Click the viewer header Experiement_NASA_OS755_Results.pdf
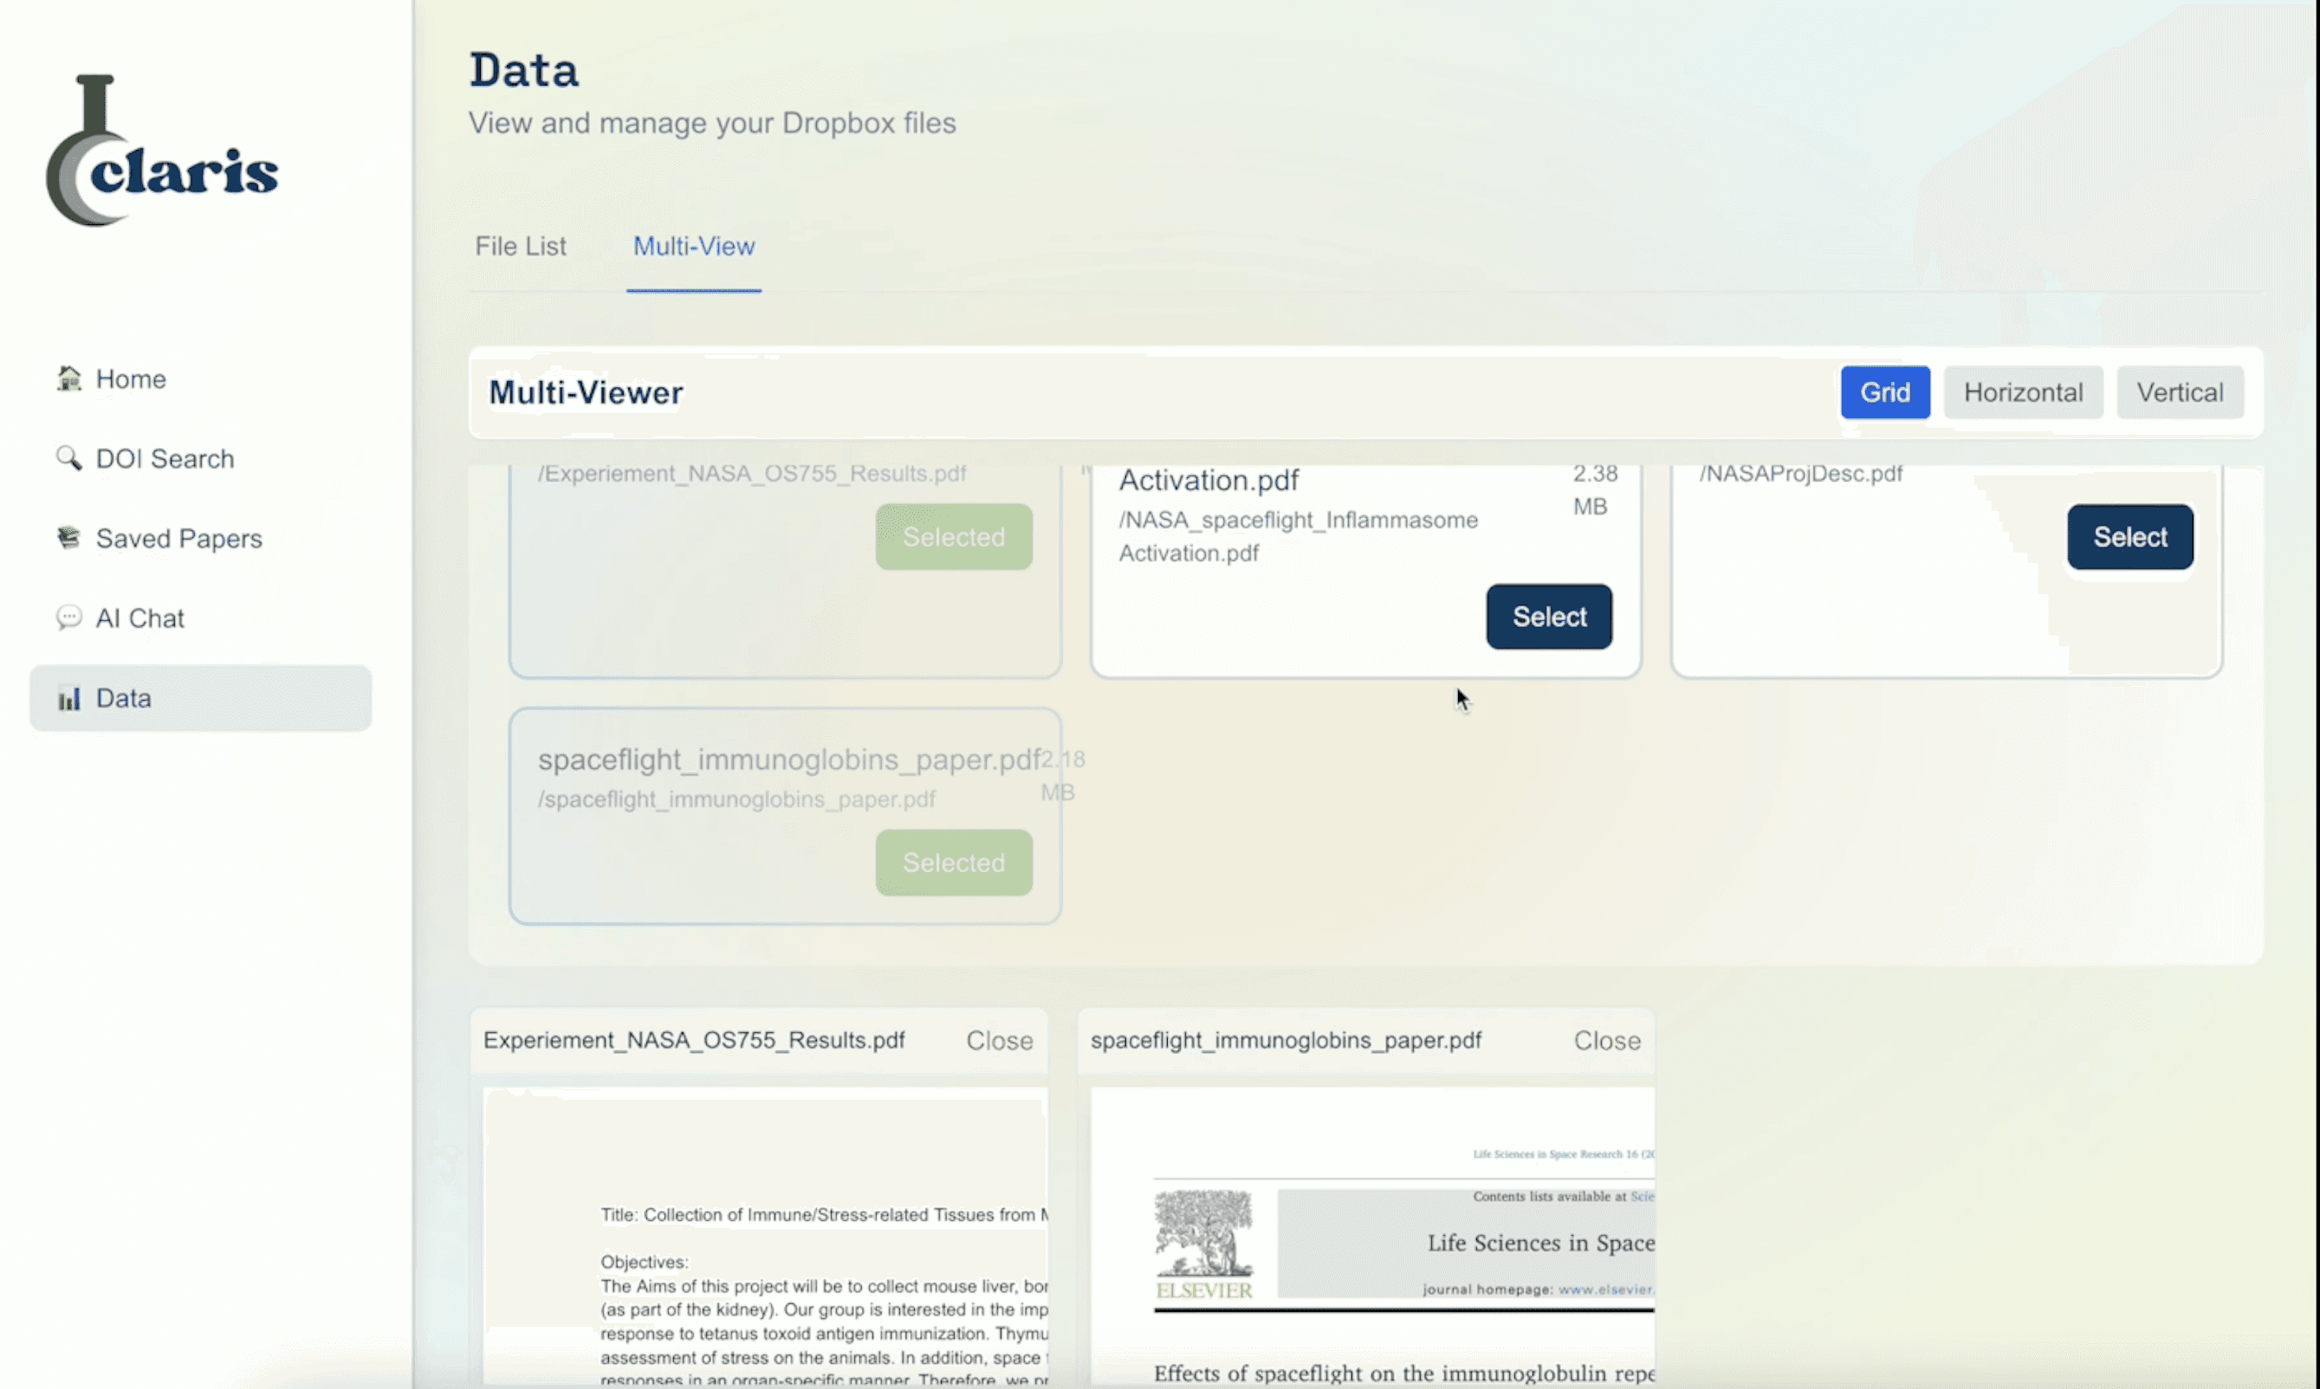The height and width of the screenshot is (1389, 2320). [x=694, y=1040]
